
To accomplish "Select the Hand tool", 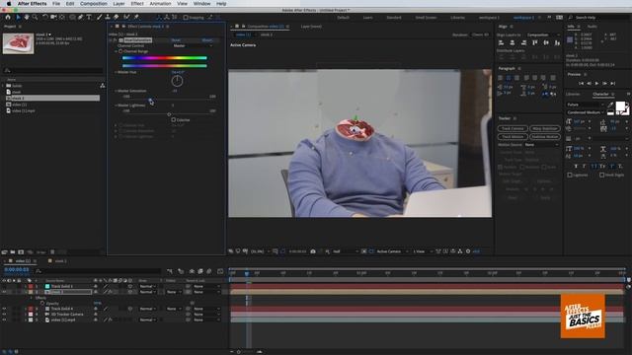I will [27, 18].
